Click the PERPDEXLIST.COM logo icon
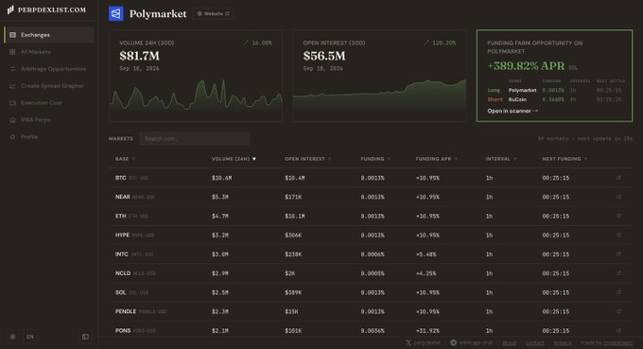Image resolution: width=643 pixels, height=349 pixels. pos(10,9)
